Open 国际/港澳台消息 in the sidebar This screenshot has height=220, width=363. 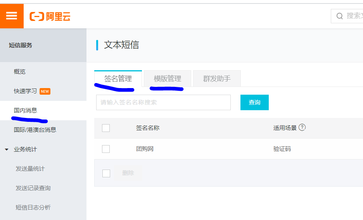[x=35, y=130]
